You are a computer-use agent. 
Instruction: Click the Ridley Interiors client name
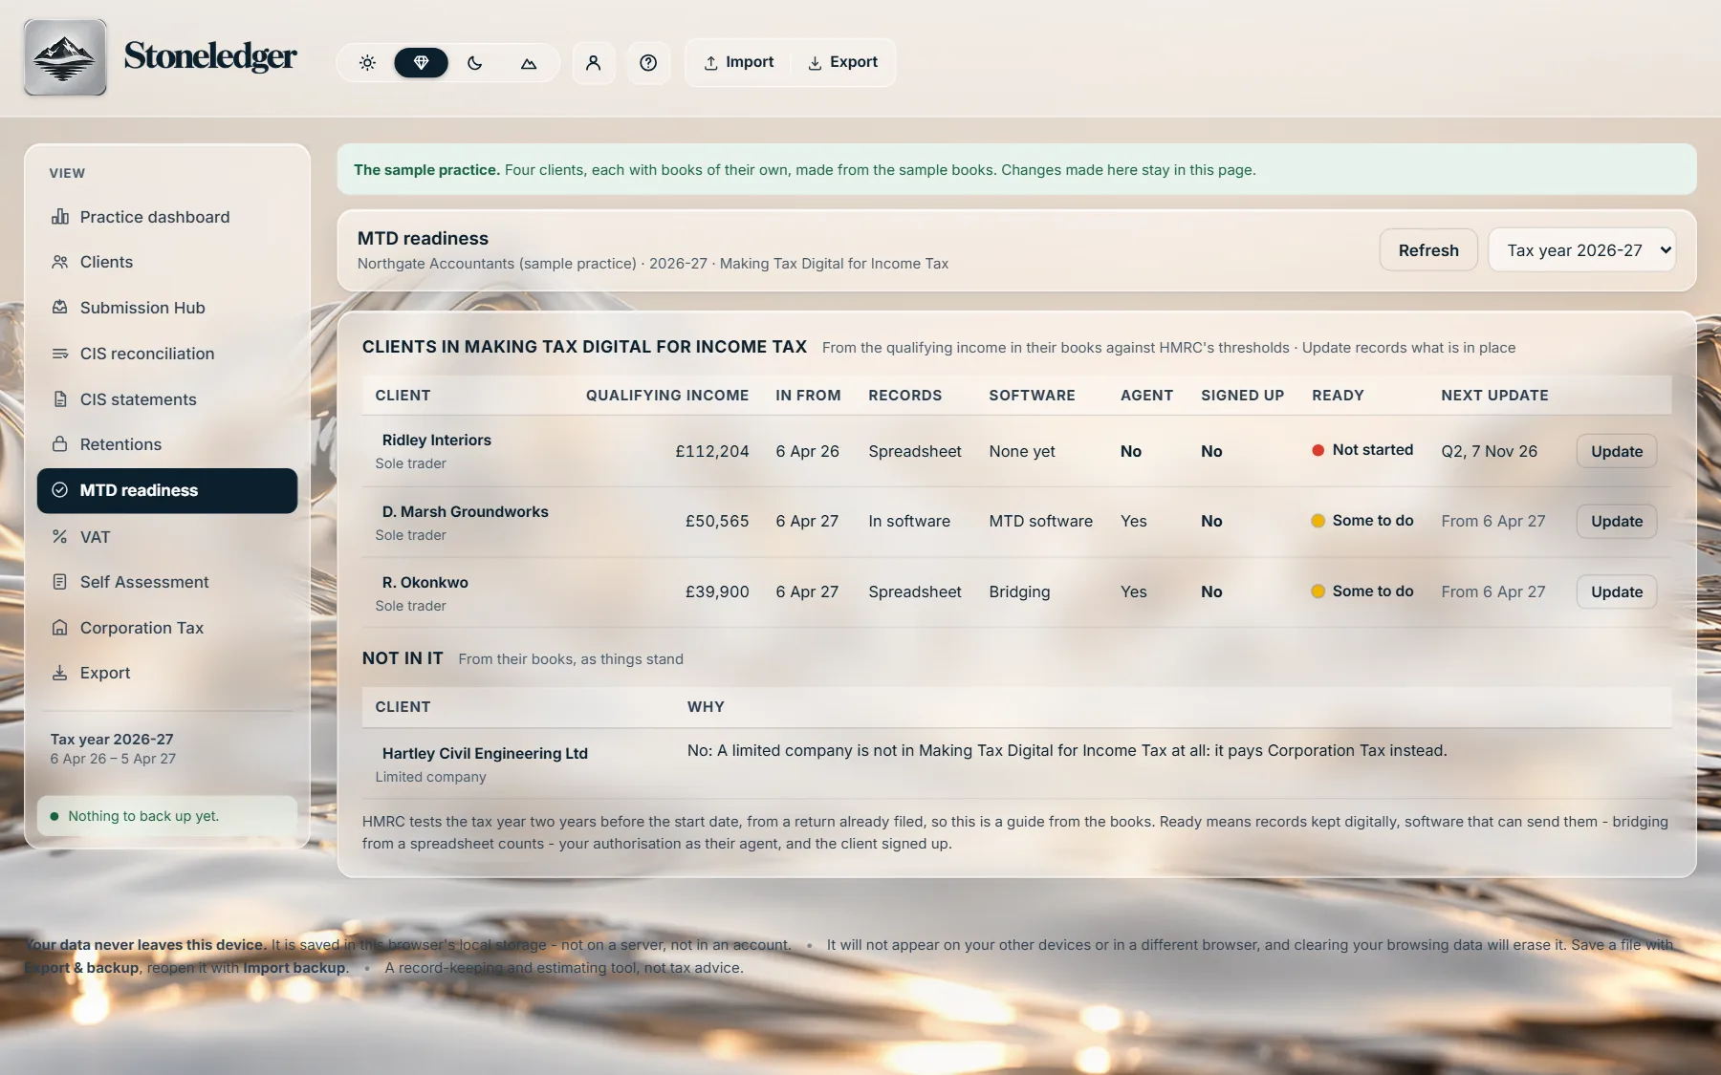click(437, 441)
